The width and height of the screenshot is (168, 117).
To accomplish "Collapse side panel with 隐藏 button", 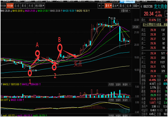I will point(136,6).
